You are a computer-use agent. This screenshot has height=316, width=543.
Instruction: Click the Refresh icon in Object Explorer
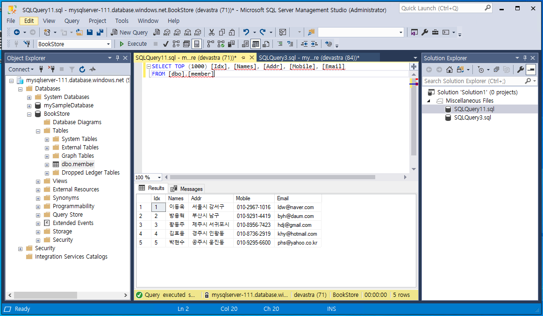82,70
